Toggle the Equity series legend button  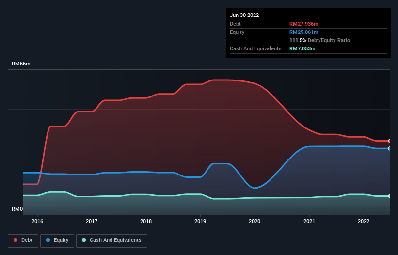click(x=57, y=240)
